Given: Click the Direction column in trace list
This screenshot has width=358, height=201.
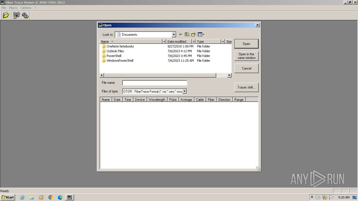Looking at the screenshot, I should (224, 100).
